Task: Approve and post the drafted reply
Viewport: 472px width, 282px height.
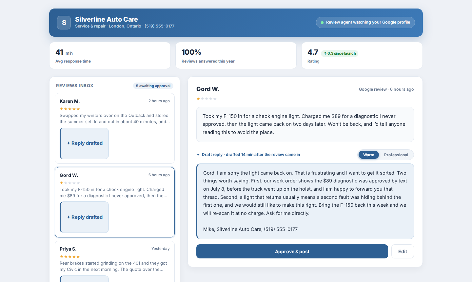Action: point(292,252)
